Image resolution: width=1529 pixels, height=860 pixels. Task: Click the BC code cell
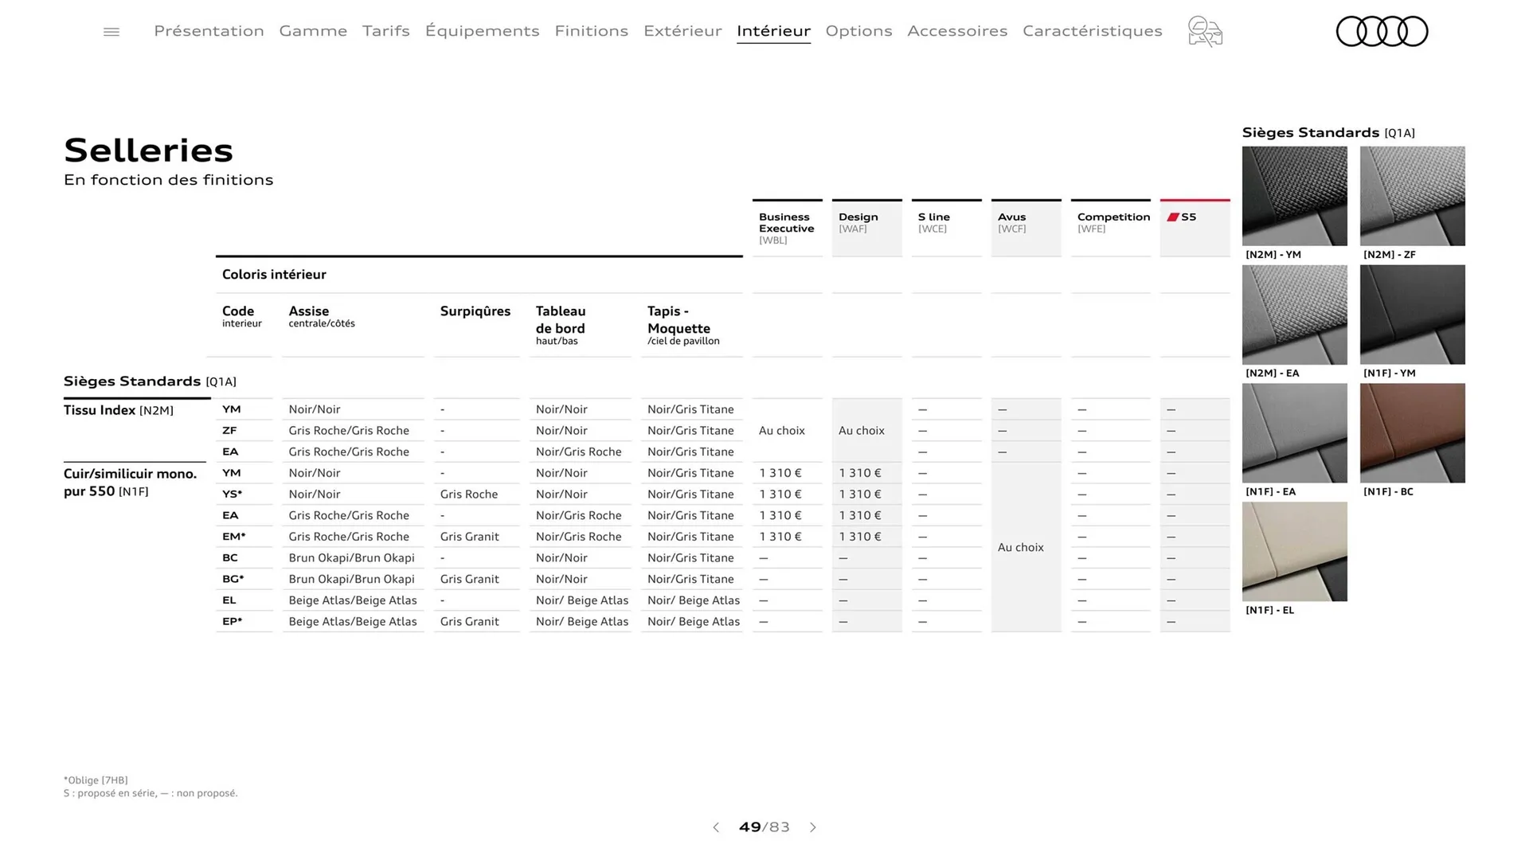coord(230,558)
